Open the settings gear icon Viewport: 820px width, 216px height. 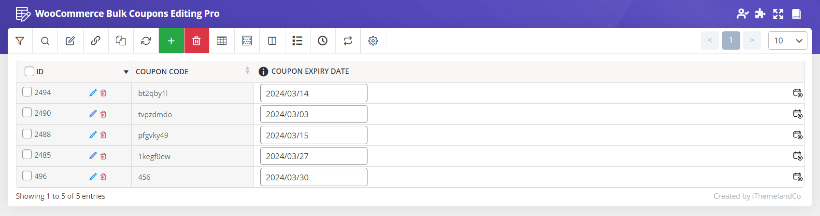373,41
